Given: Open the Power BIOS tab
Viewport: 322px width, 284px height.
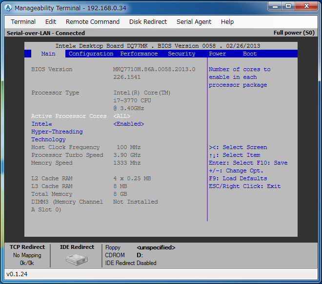Looking at the screenshot, I should (217, 54).
